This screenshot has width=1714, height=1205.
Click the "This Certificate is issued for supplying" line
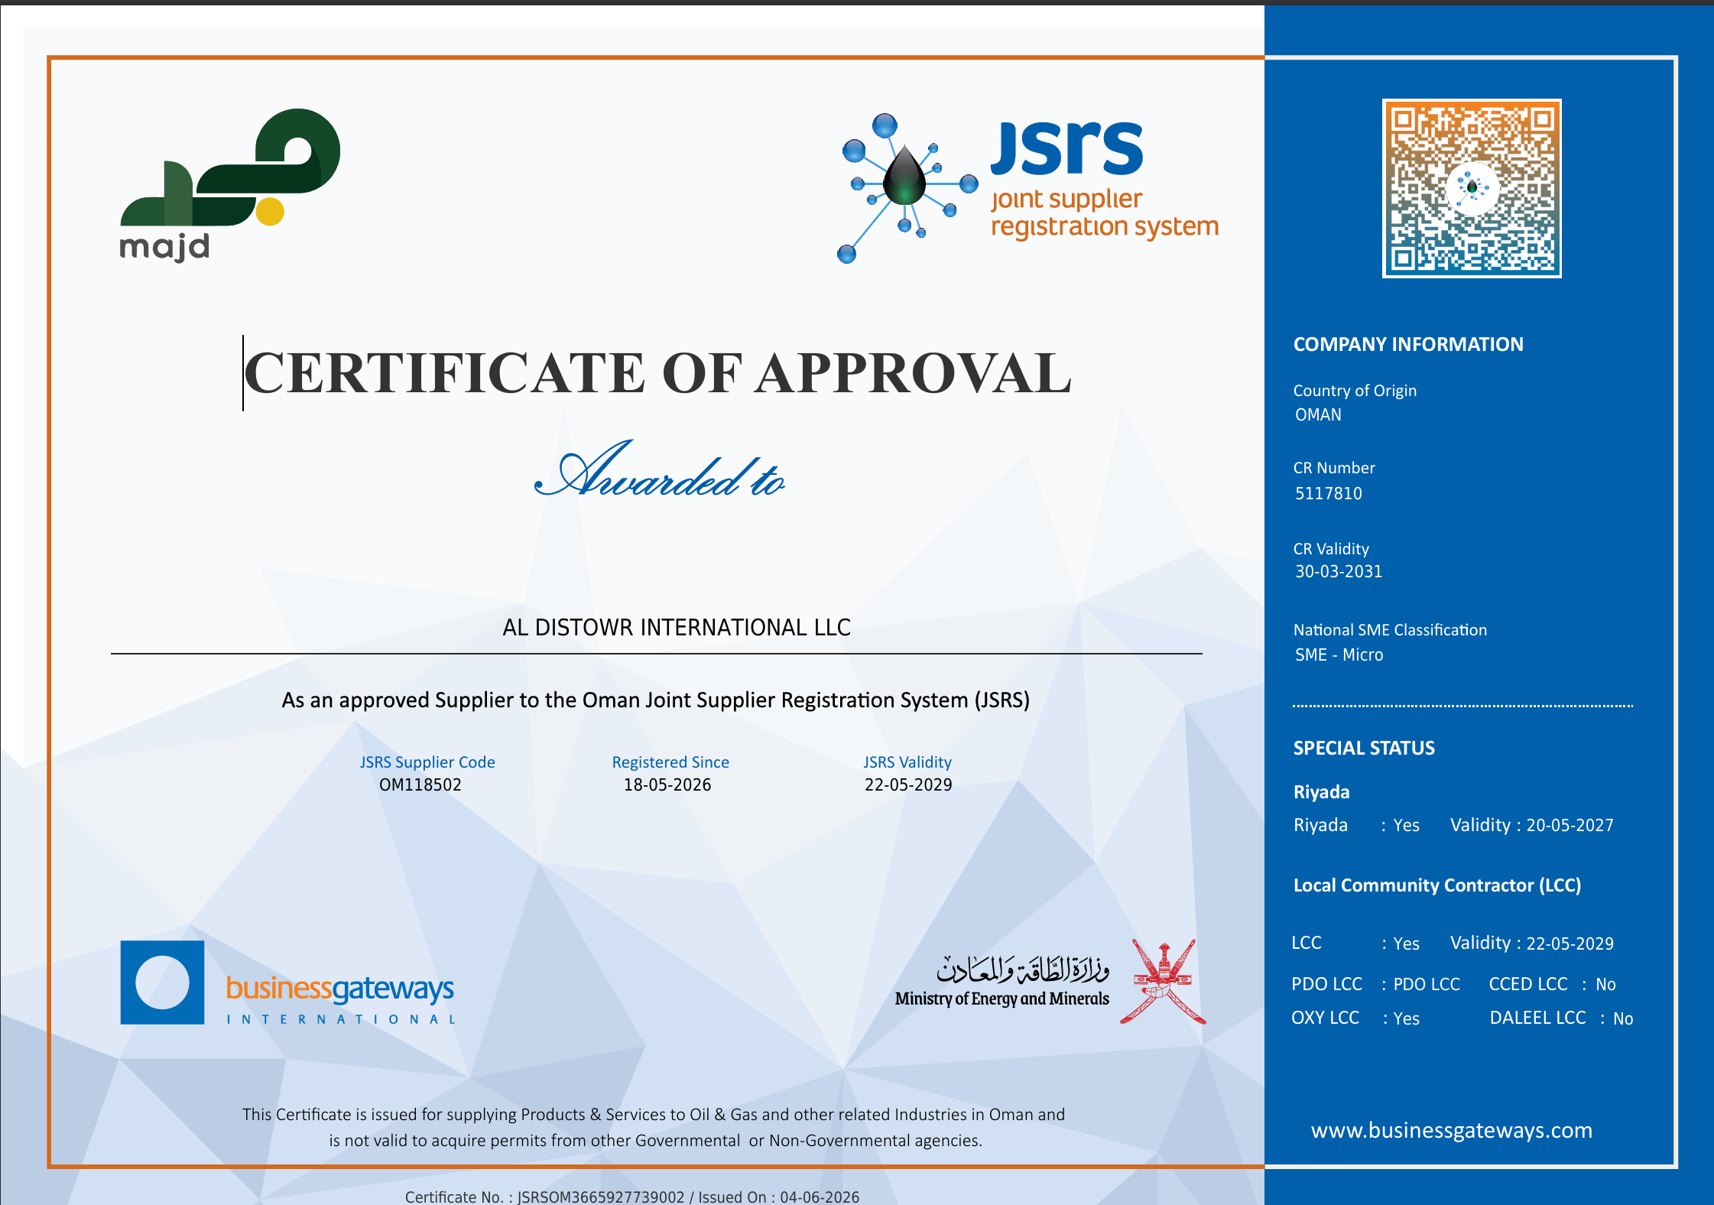[x=654, y=1115]
